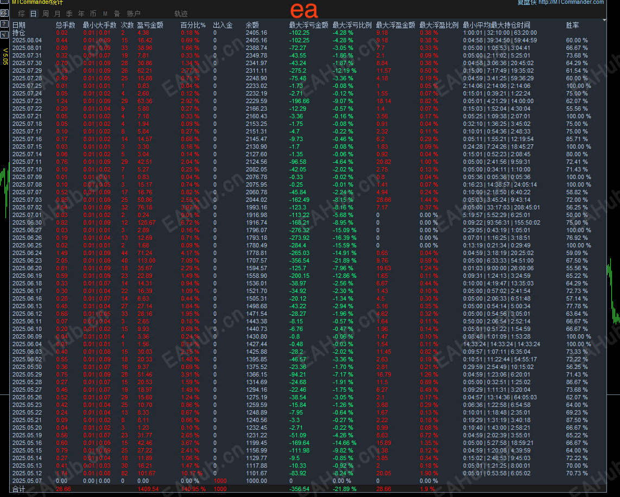Click hold time 0:05:00 | 33:17:03 | 208:45:01
Screen dimensions: 620x497
pyautogui.click(x=502, y=207)
